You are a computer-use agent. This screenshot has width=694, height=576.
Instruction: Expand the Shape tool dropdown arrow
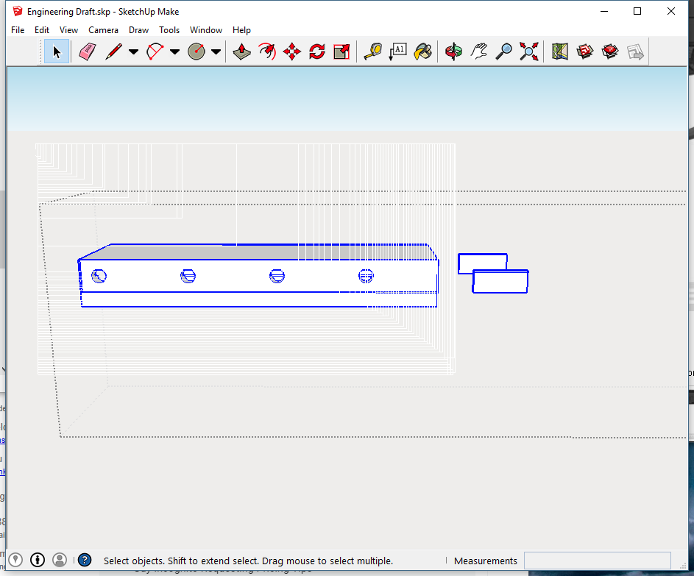click(x=216, y=51)
